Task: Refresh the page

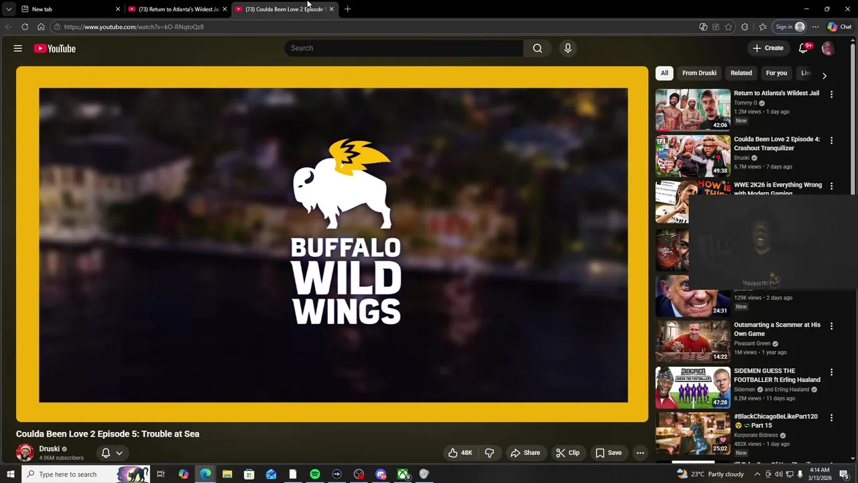Action: (25, 27)
